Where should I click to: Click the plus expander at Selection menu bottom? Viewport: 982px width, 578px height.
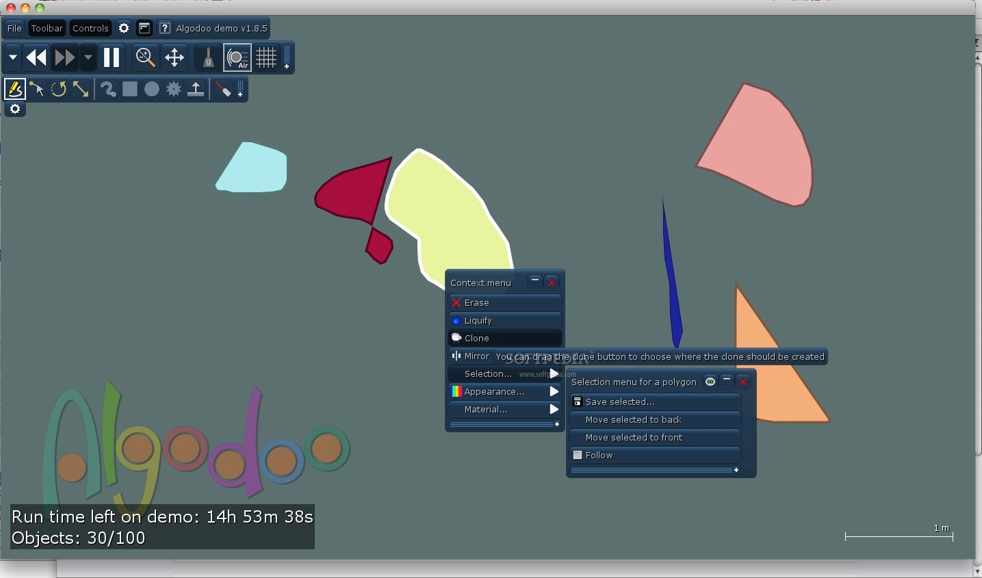click(x=736, y=470)
